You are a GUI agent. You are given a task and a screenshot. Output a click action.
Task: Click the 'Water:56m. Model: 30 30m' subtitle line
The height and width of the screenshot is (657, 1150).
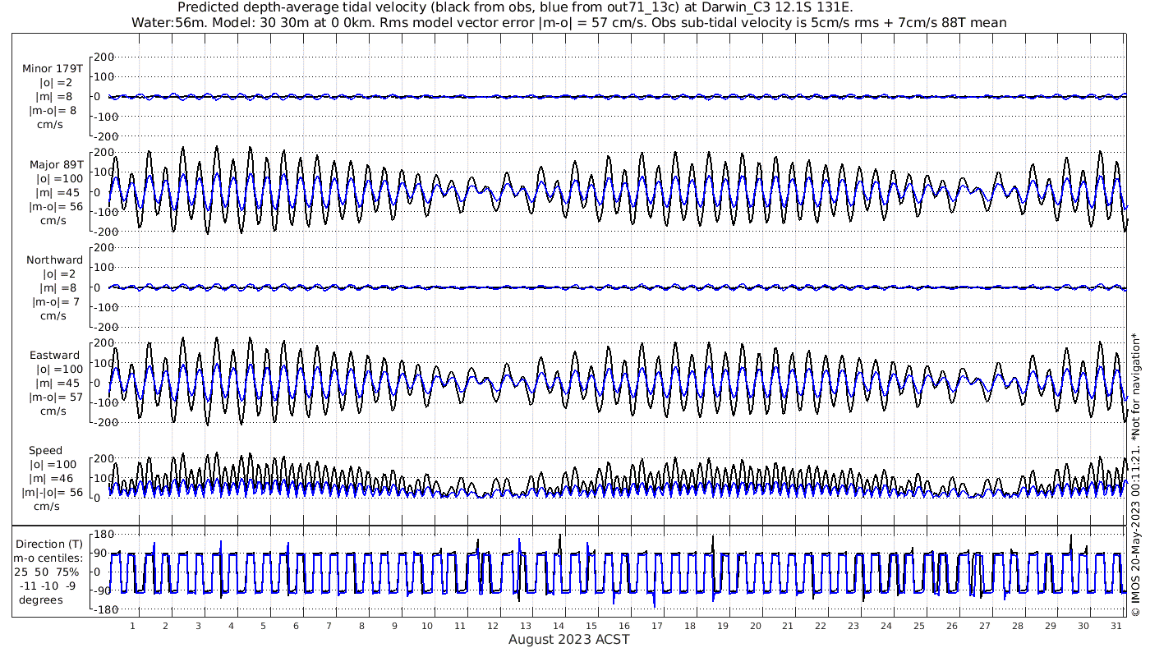pos(568,23)
